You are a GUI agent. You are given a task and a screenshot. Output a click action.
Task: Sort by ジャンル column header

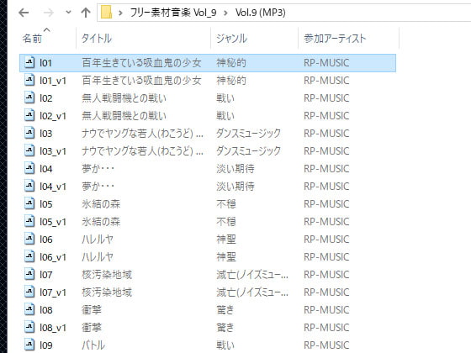coord(231,39)
